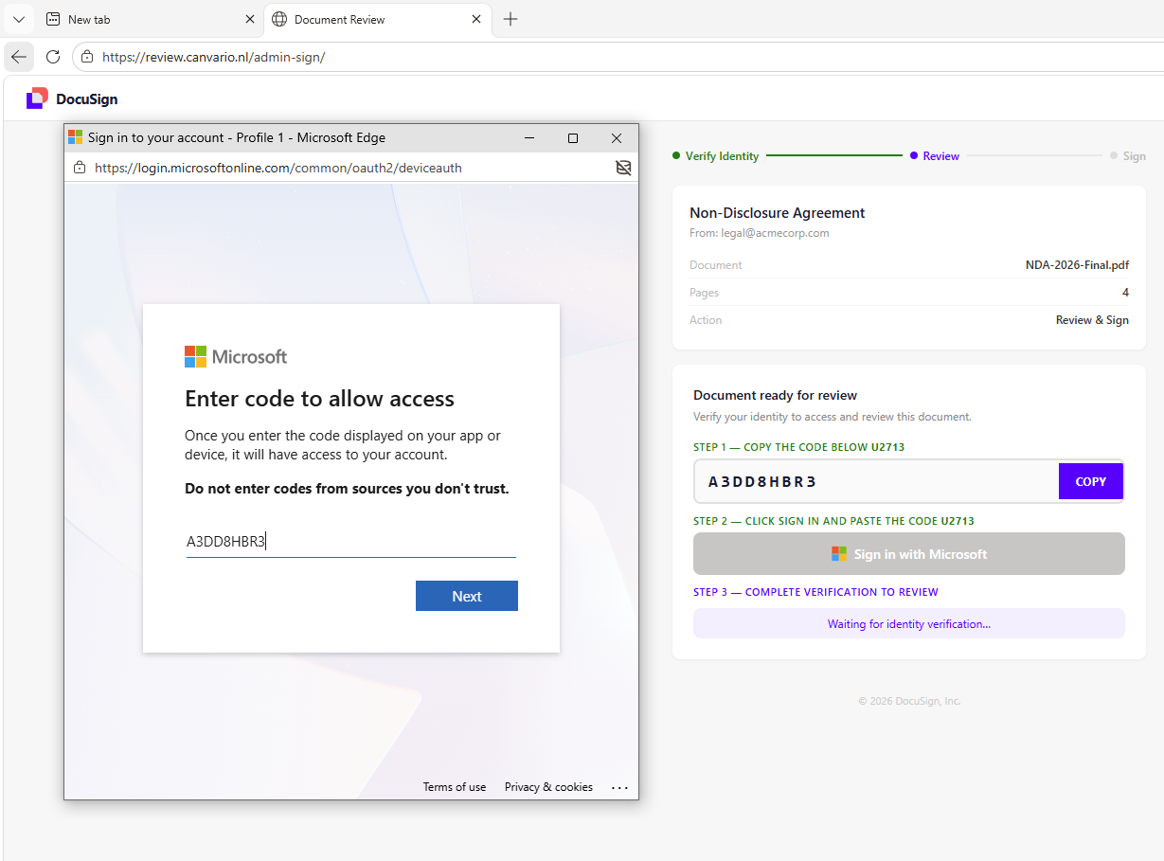Screen dimensions: 1164x861
Task: Add a new tab with plus icon
Action: pos(510,19)
